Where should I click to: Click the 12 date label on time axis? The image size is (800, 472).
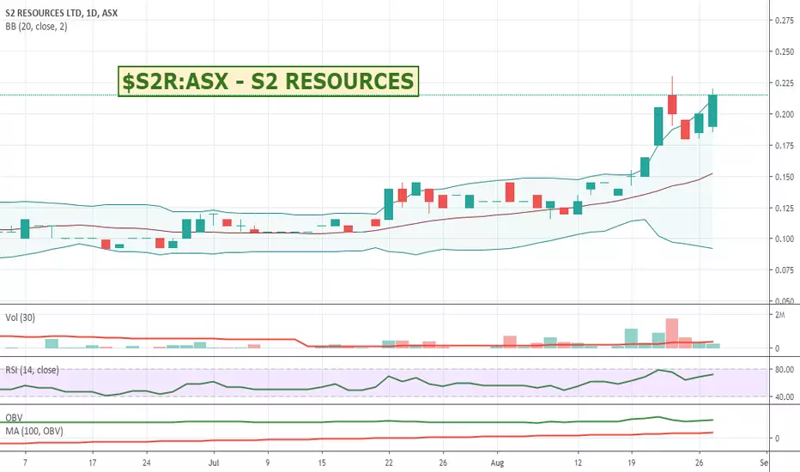coord(578,463)
